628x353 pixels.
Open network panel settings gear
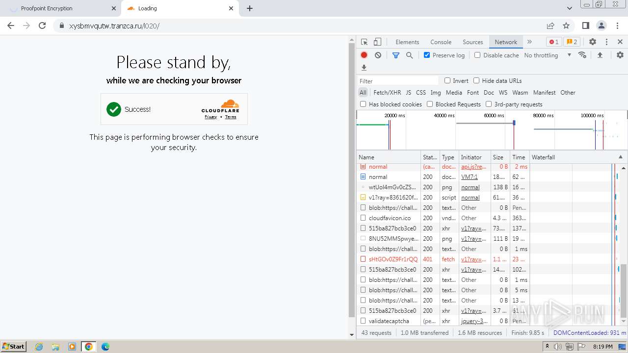point(620,55)
